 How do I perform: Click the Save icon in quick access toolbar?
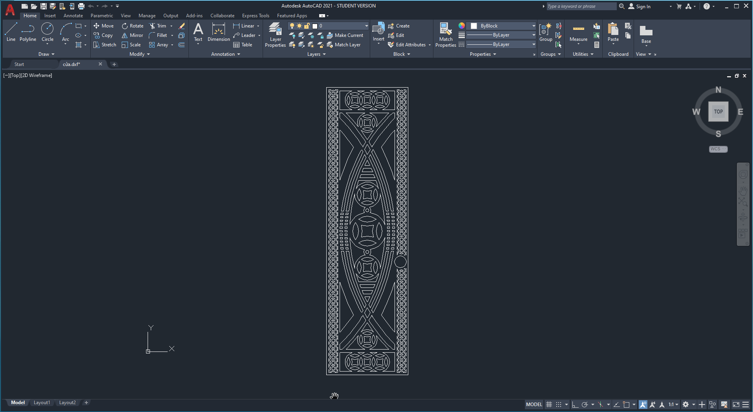click(x=44, y=6)
